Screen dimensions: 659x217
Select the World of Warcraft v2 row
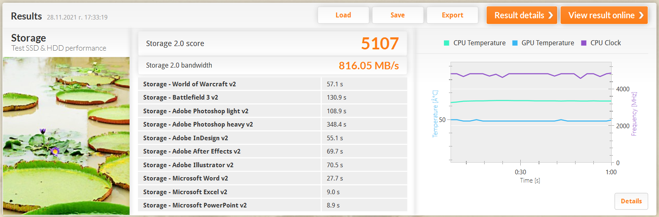[x=272, y=84]
